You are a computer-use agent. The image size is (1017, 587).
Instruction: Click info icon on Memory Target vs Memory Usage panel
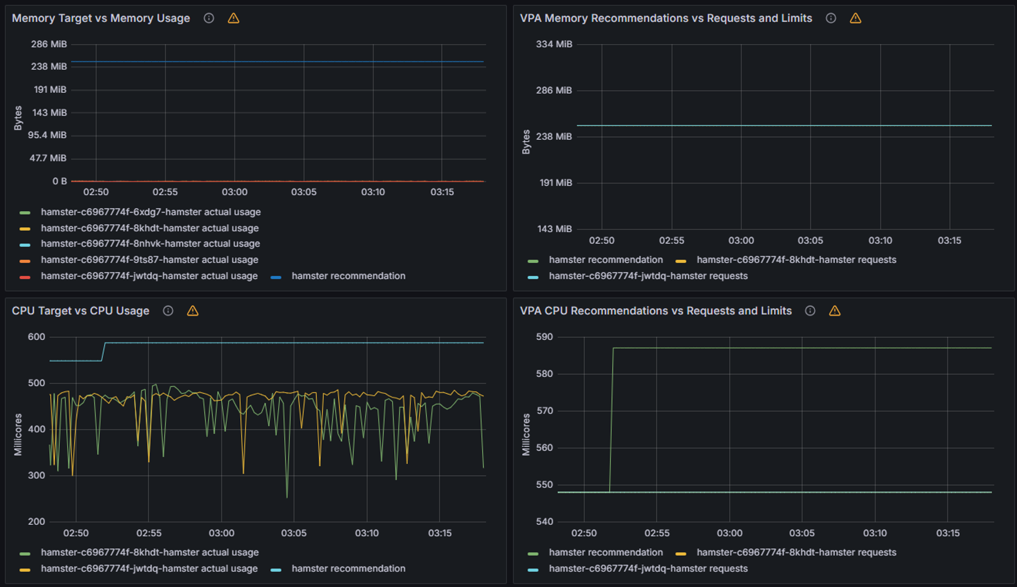(209, 18)
